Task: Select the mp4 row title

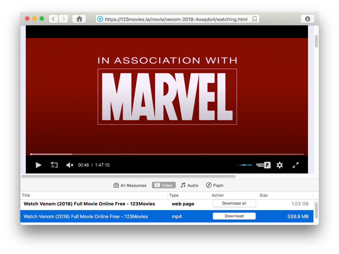Action: click(86, 216)
